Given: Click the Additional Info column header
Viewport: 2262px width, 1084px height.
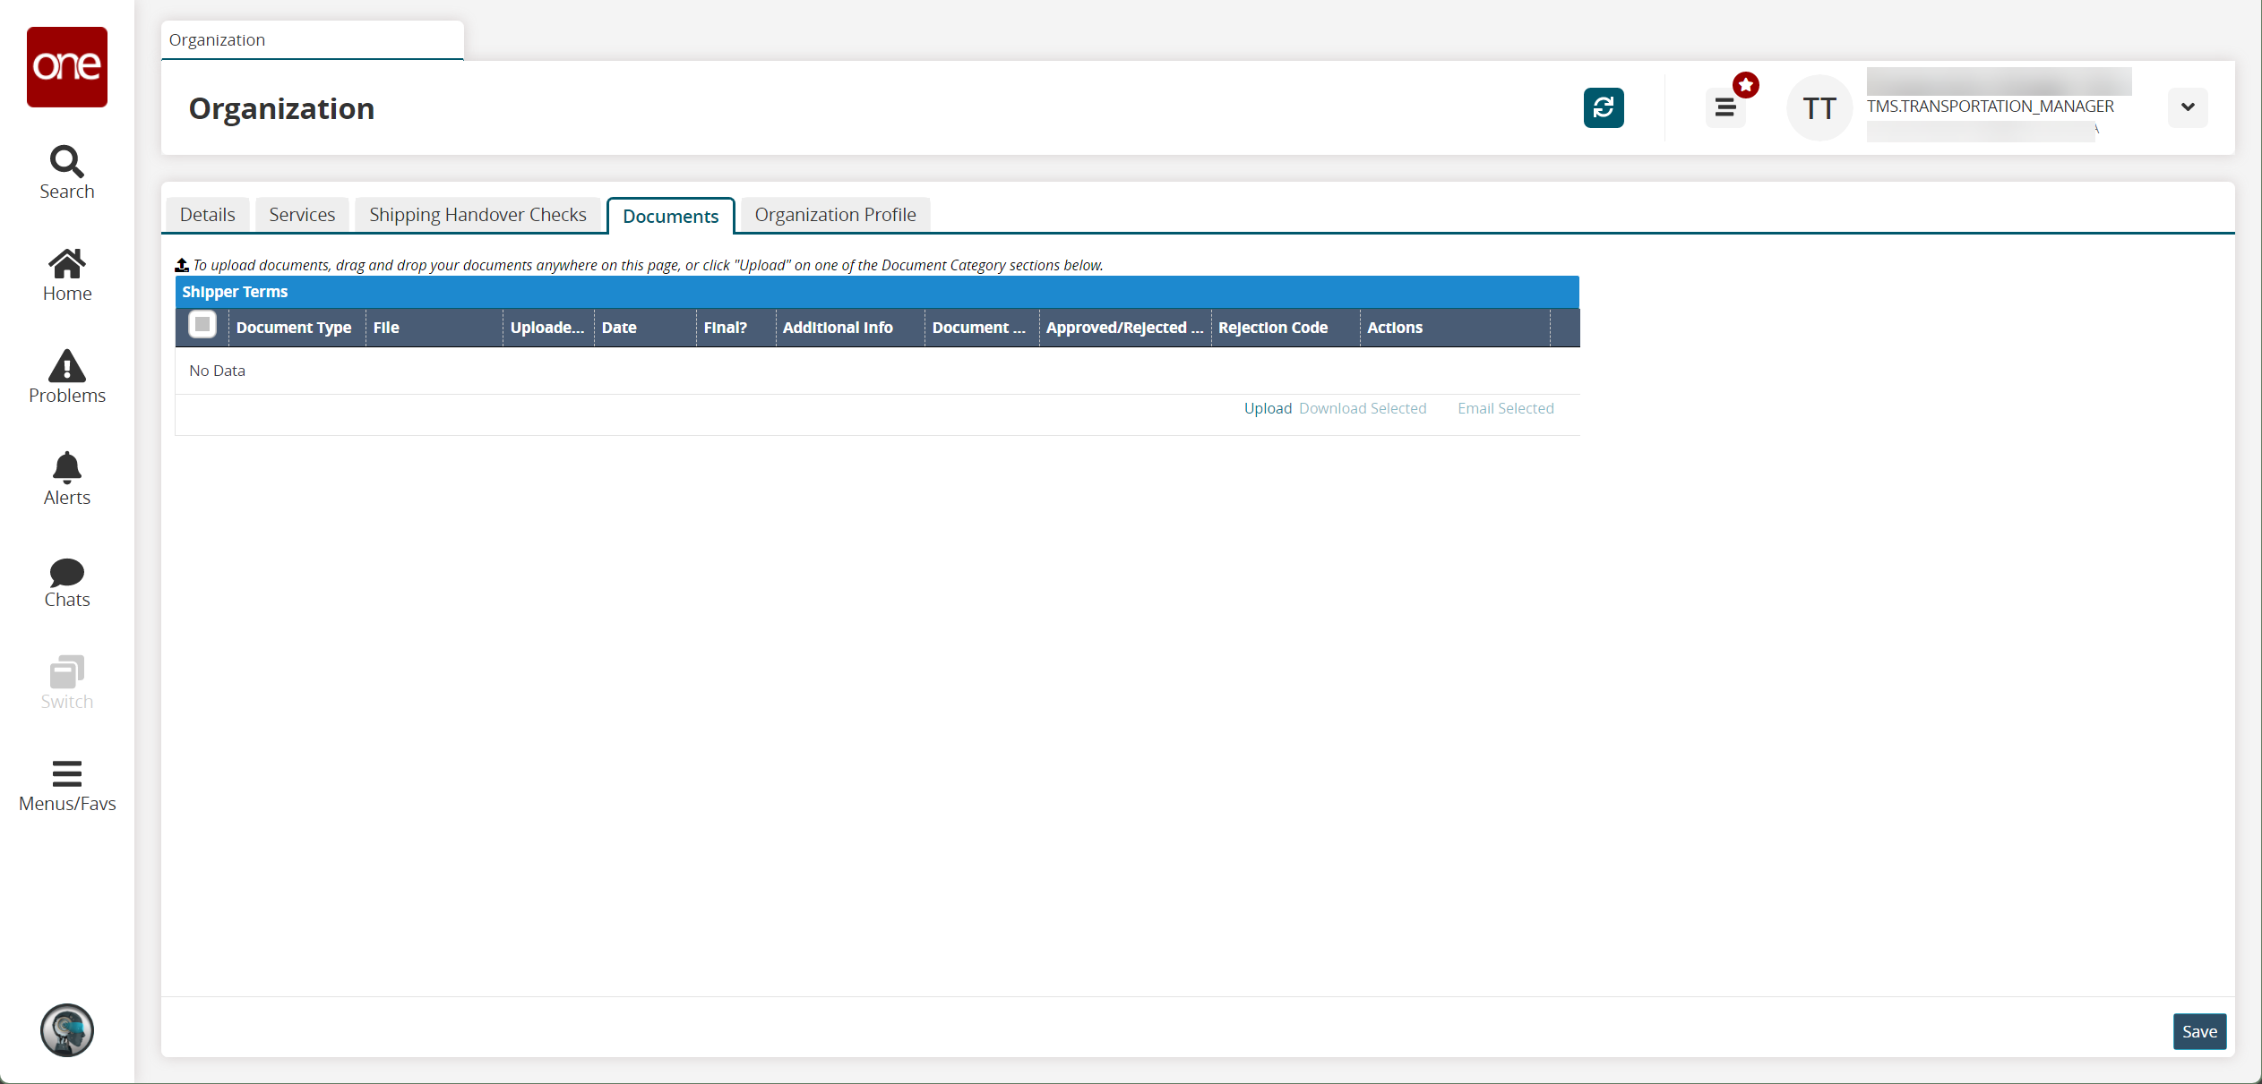Looking at the screenshot, I should point(850,328).
